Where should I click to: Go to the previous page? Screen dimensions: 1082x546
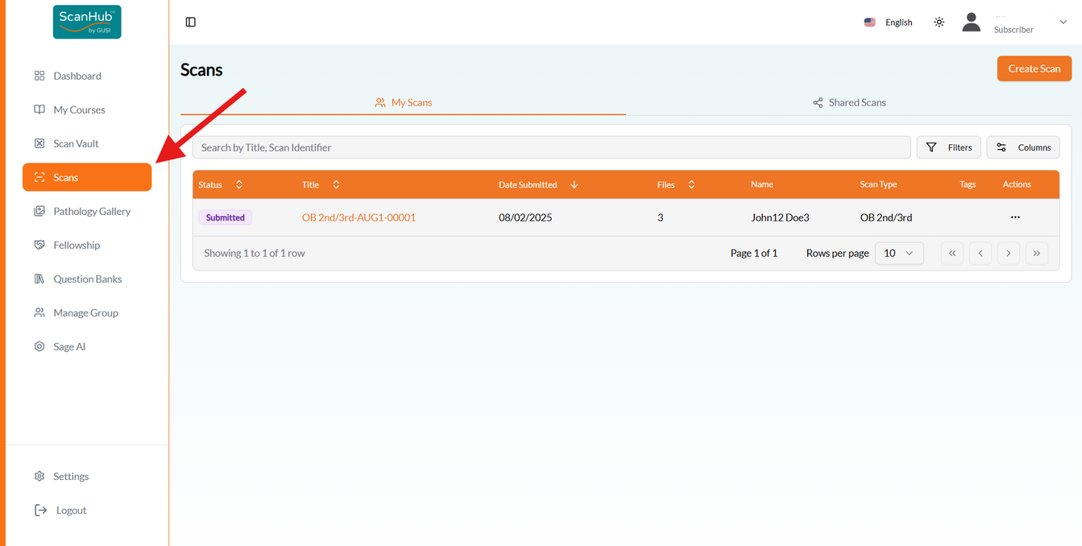980,253
